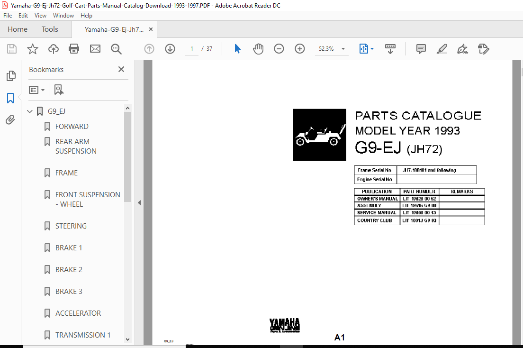This screenshot has width=523, height=348.
Task: Toggle the Bookmarks panel icon
Action: (10, 98)
